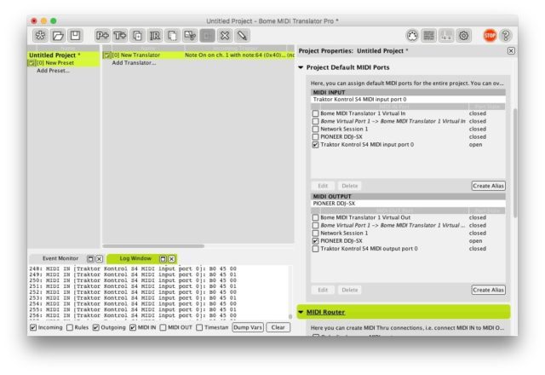
Task: Click the rename (R) toolbar icon
Action: point(155,36)
